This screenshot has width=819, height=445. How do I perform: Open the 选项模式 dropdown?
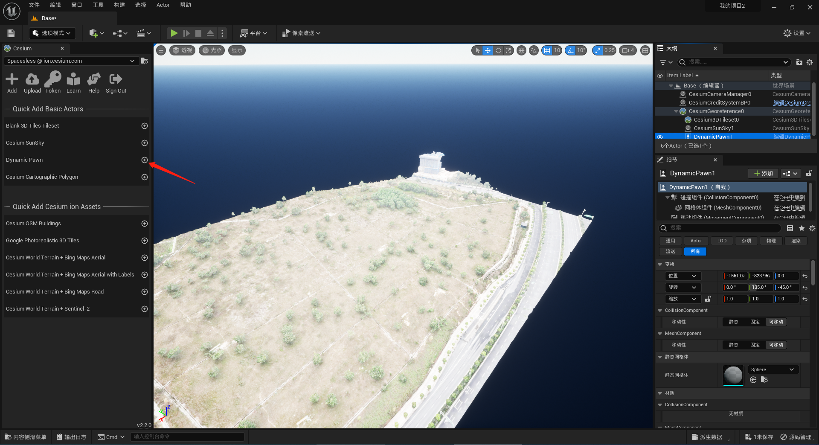click(x=52, y=33)
